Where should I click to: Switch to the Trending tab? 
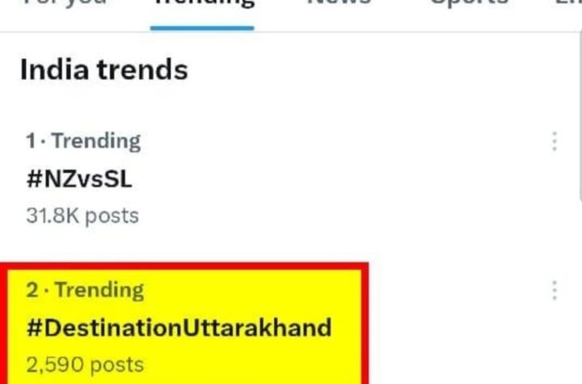click(202, 5)
